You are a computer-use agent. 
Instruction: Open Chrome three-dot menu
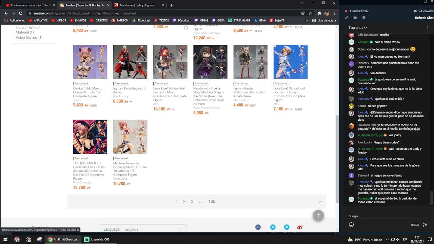click(334, 13)
